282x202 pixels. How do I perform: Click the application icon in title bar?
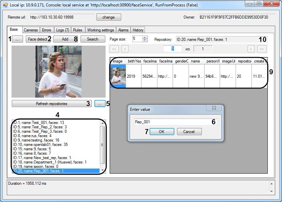5,5
